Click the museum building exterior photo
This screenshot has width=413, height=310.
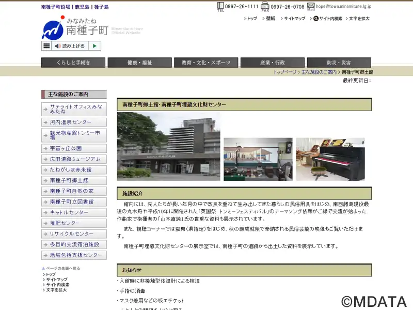point(169,146)
